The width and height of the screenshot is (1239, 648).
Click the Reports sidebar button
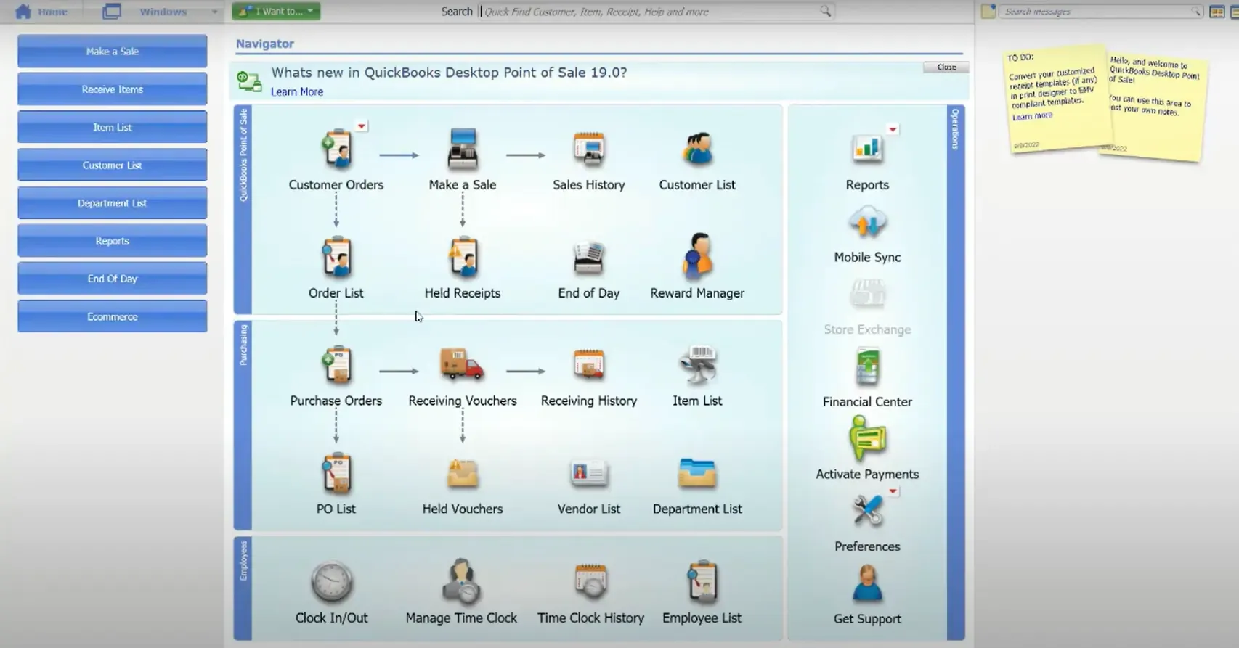pyautogui.click(x=113, y=241)
